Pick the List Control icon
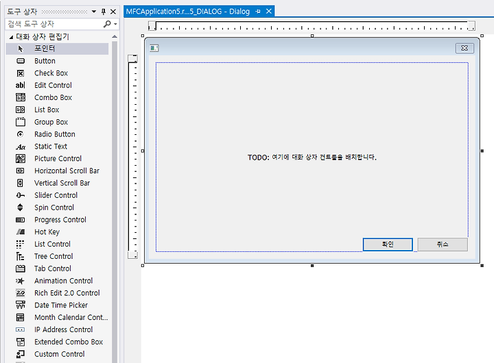 [x=20, y=244]
